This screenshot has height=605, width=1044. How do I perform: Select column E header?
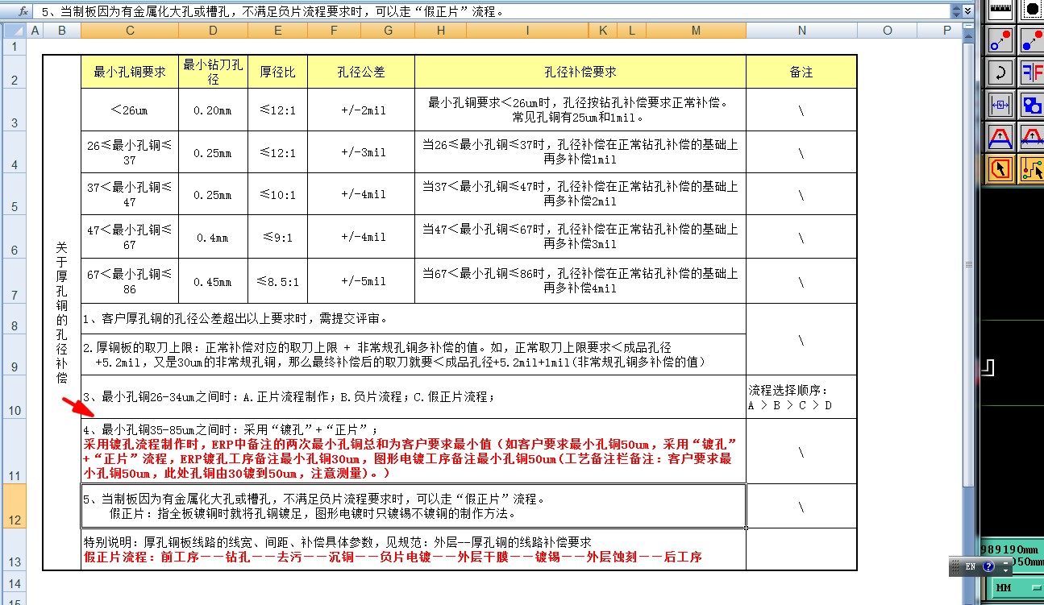click(277, 31)
